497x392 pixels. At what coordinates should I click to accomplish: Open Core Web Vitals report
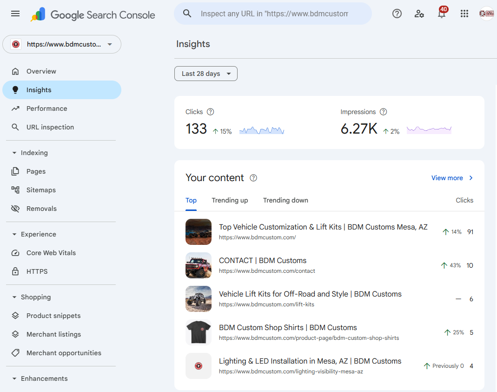[x=62, y=253]
